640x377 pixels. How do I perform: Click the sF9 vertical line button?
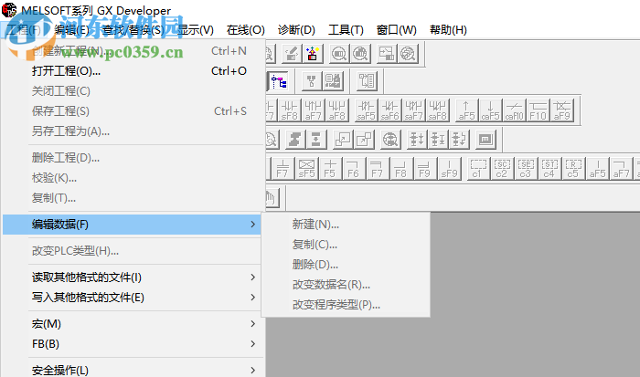449,168
